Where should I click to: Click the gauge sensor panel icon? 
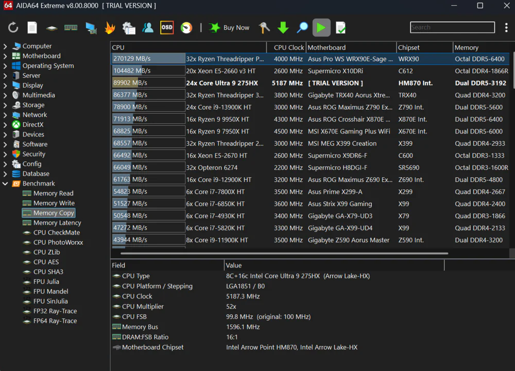tap(186, 28)
